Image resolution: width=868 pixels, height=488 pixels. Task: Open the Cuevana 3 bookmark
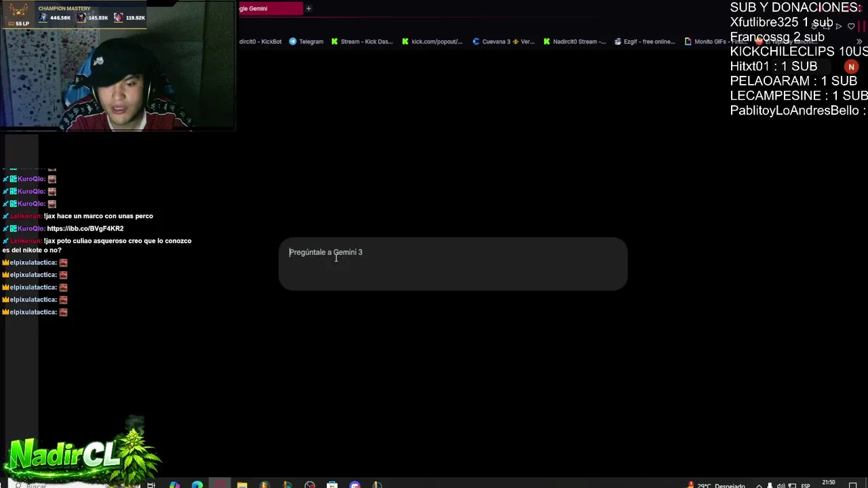[503, 41]
